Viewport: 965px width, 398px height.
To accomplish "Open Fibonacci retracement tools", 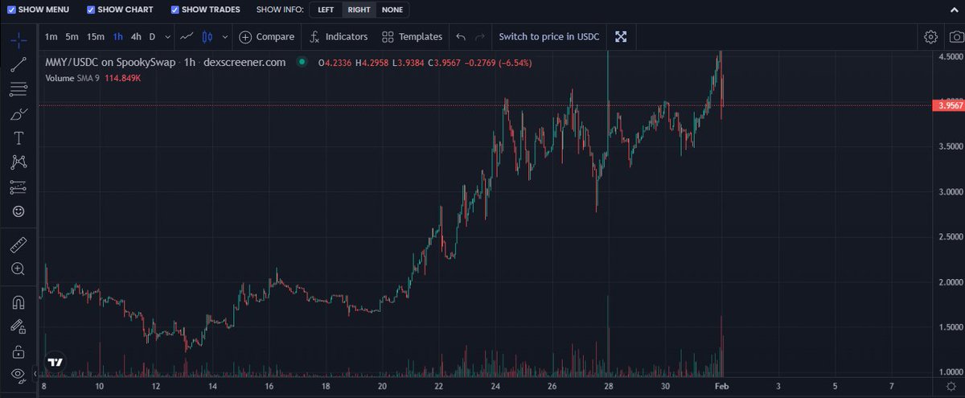I will 18,88.
